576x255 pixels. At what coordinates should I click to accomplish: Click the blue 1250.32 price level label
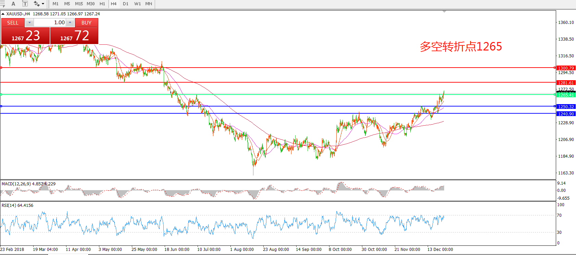566,107
